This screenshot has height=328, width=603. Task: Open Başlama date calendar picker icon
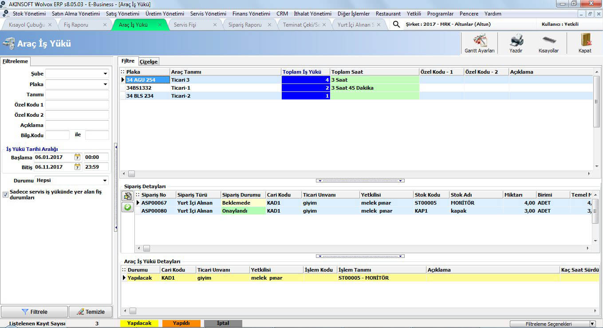pyautogui.click(x=78, y=157)
